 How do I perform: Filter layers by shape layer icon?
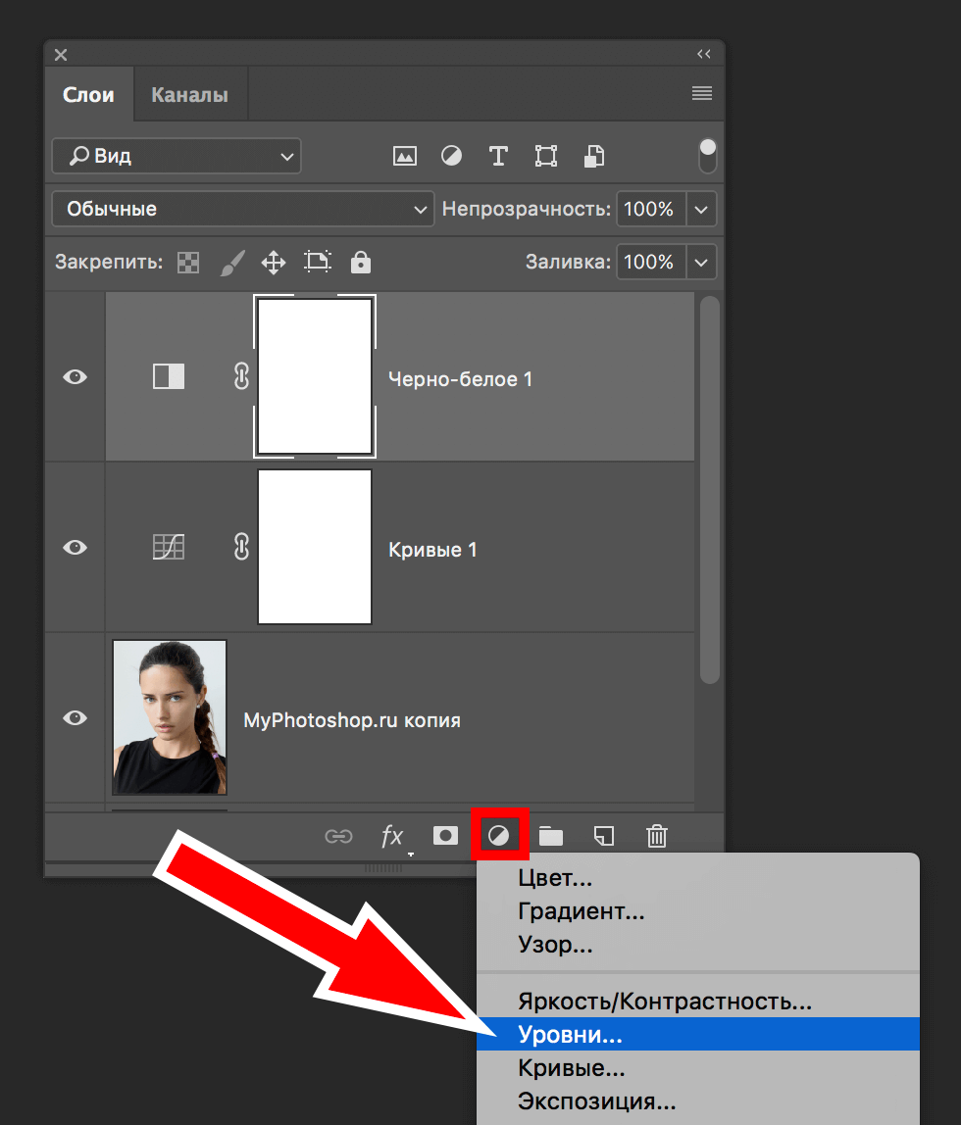(546, 156)
